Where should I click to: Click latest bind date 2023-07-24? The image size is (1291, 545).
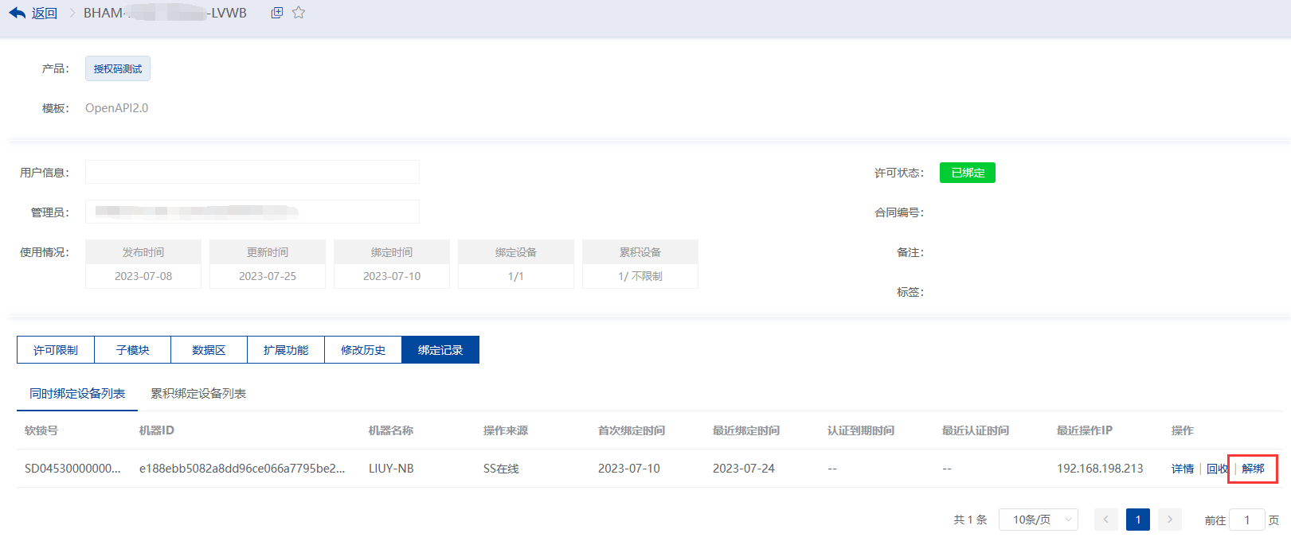(744, 469)
